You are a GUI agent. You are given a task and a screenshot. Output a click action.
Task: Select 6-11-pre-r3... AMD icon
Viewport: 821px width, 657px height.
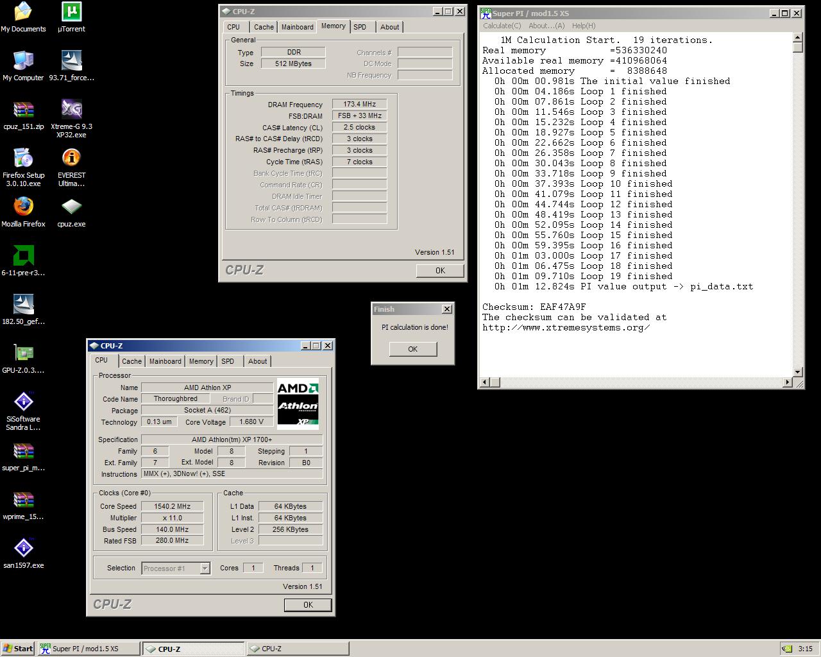pos(23,261)
